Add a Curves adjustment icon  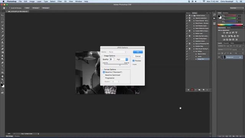tap(230, 33)
